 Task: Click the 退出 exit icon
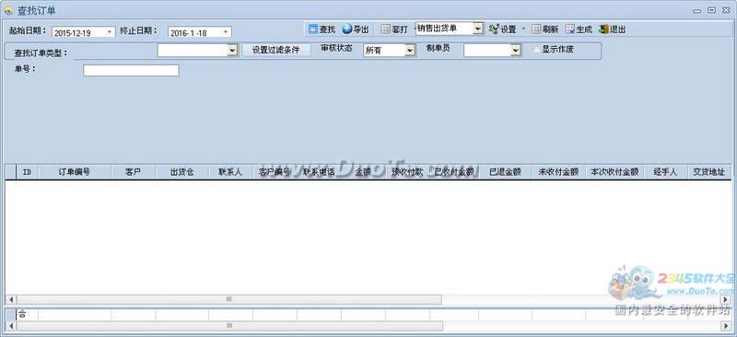tap(603, 29)
